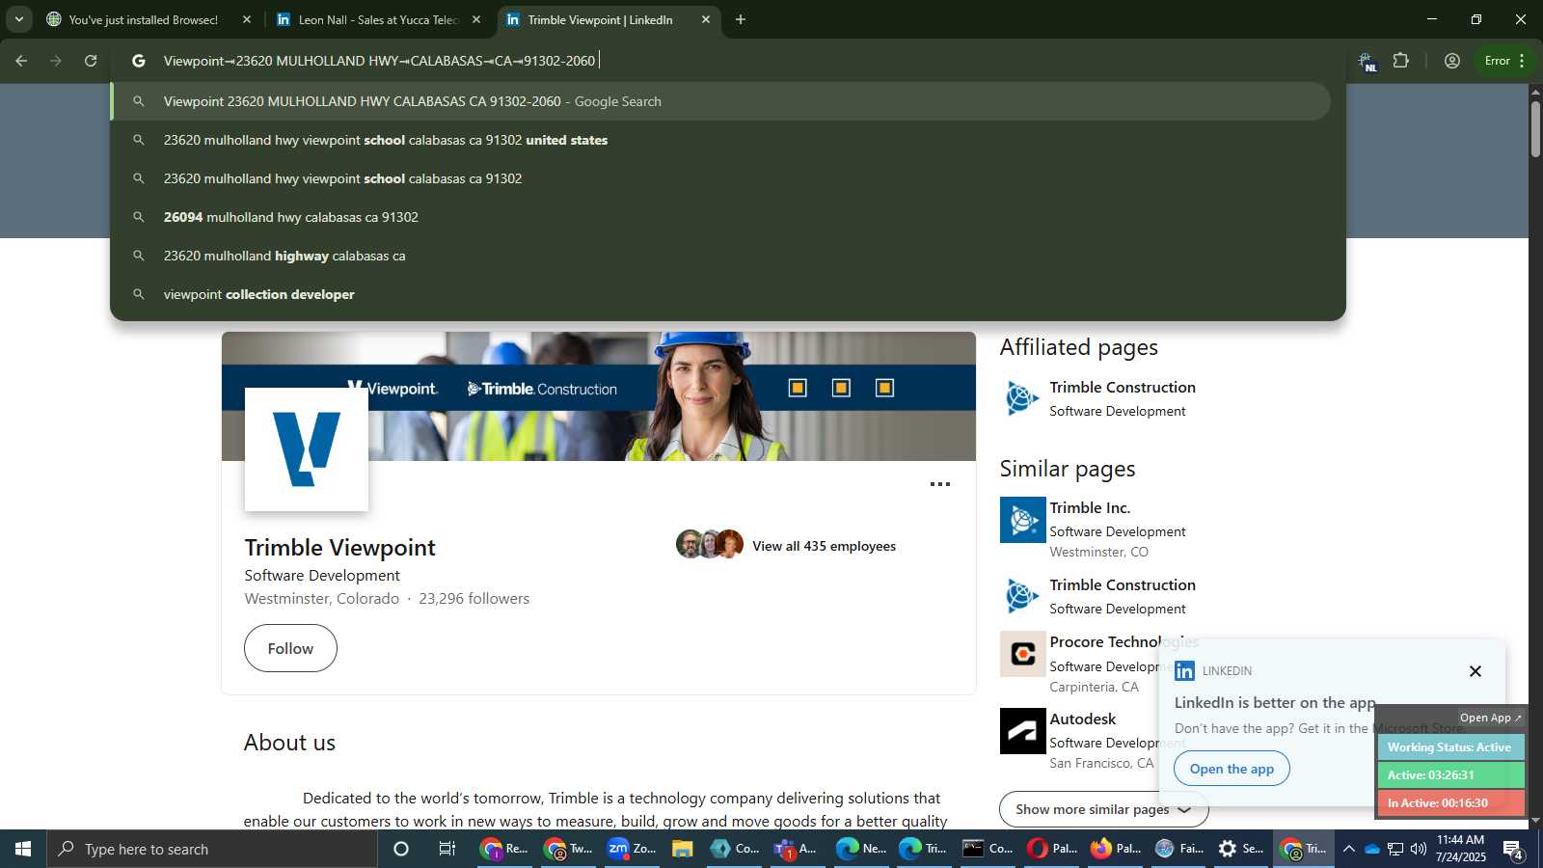Click the Trimble Inc. logo icon
Image resolution: width=1543 pixels, height=868 pixels.
pyautogui.click(x=1022, y=520)
